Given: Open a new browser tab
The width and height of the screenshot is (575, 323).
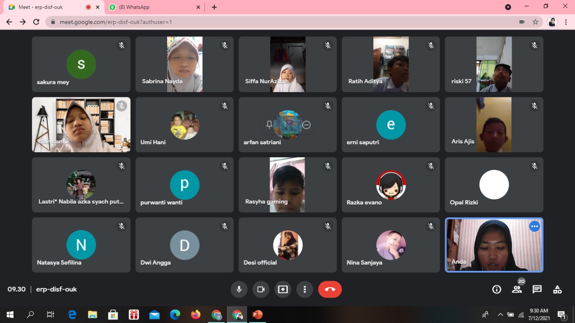Looking at the screenshot, I should click(x=214, y=7).
